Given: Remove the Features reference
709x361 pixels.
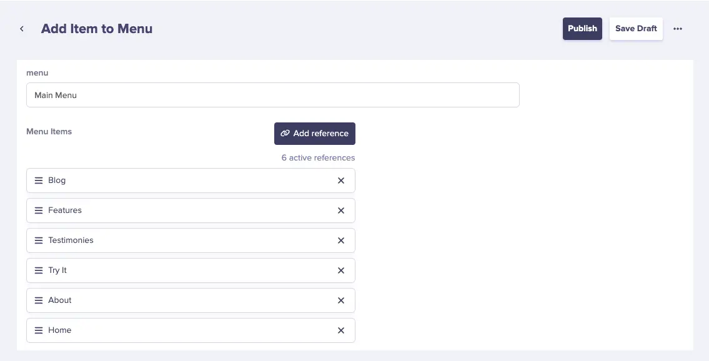Looking at the screenshot, I should 341,210.
